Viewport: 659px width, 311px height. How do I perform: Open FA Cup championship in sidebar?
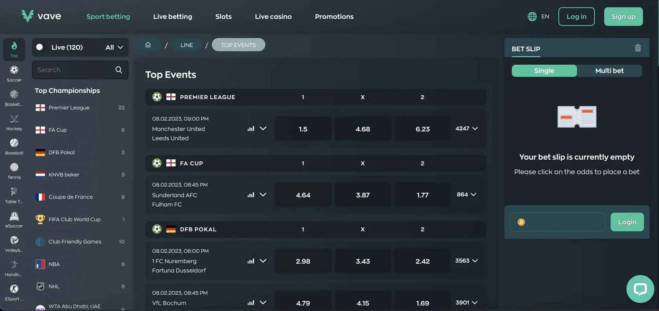pos(80,130)
